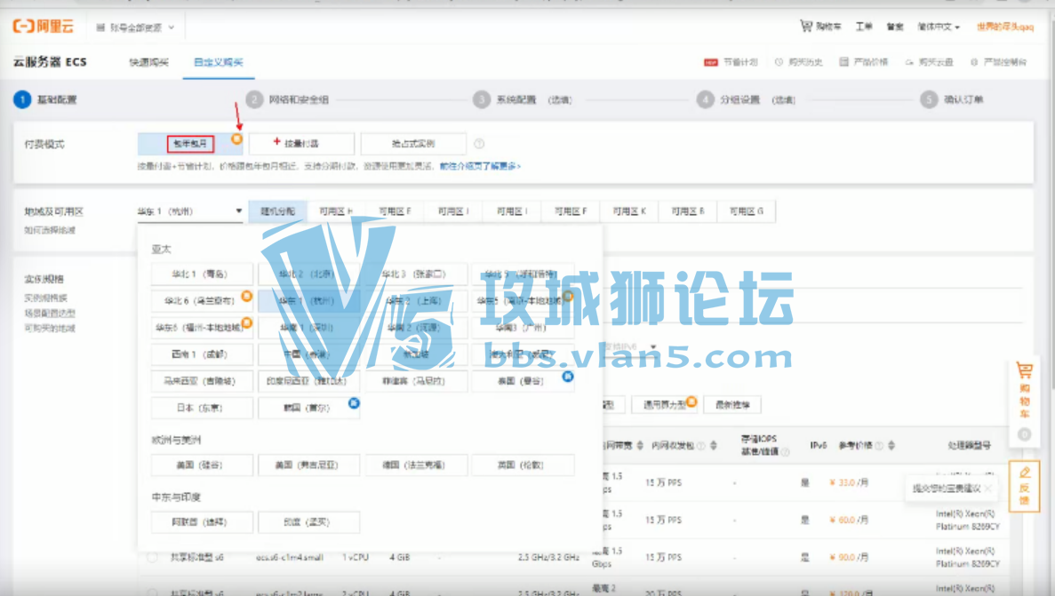Choose region 德国 (法兰克福)

pyautogui.click(x=416, y=465)
